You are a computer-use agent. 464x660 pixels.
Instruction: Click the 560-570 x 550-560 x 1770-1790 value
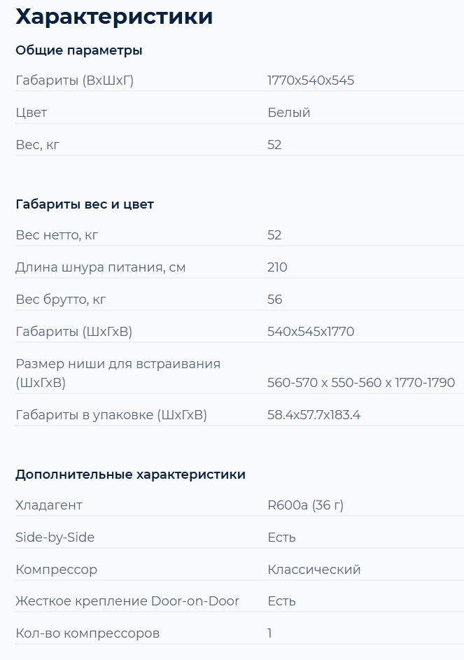[361, 383]
